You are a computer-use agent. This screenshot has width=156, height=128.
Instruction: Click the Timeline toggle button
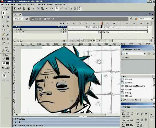point(18,19)
